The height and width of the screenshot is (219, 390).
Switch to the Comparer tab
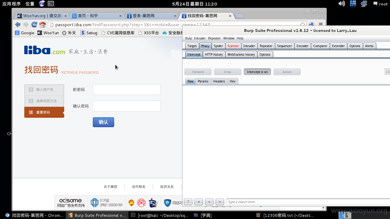(x=320, y=46)
